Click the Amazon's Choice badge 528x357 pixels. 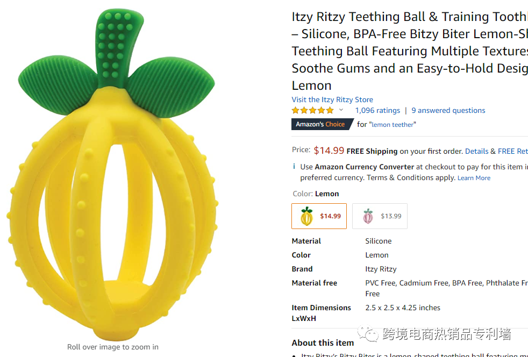point(320,124)
